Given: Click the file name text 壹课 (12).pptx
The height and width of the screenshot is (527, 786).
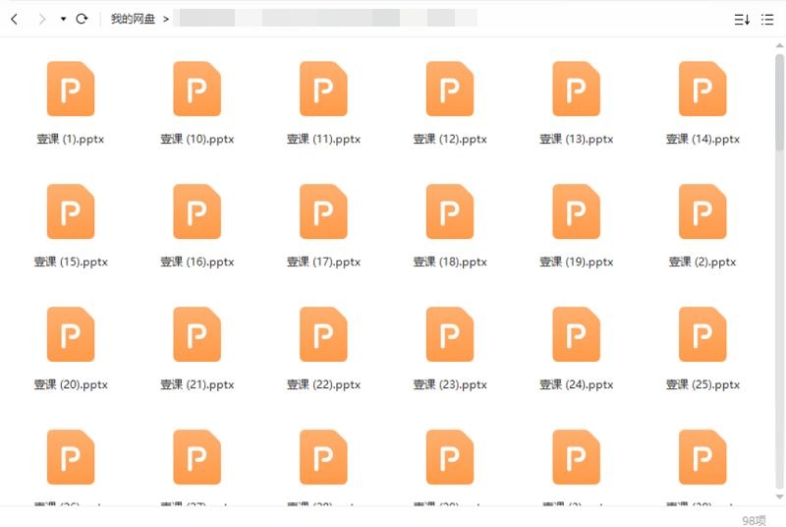Looking at the screenshot, I should point(450,140).
